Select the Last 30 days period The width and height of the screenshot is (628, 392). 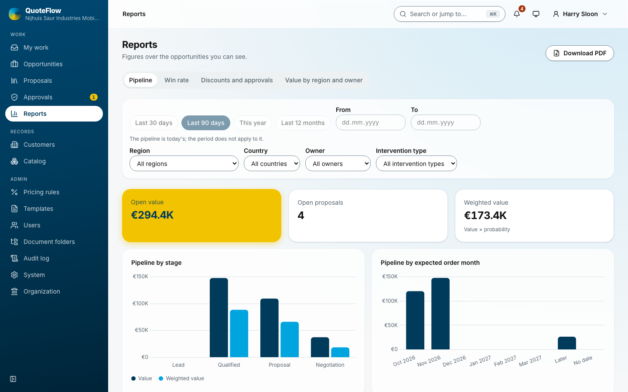(x=154, y=123)
